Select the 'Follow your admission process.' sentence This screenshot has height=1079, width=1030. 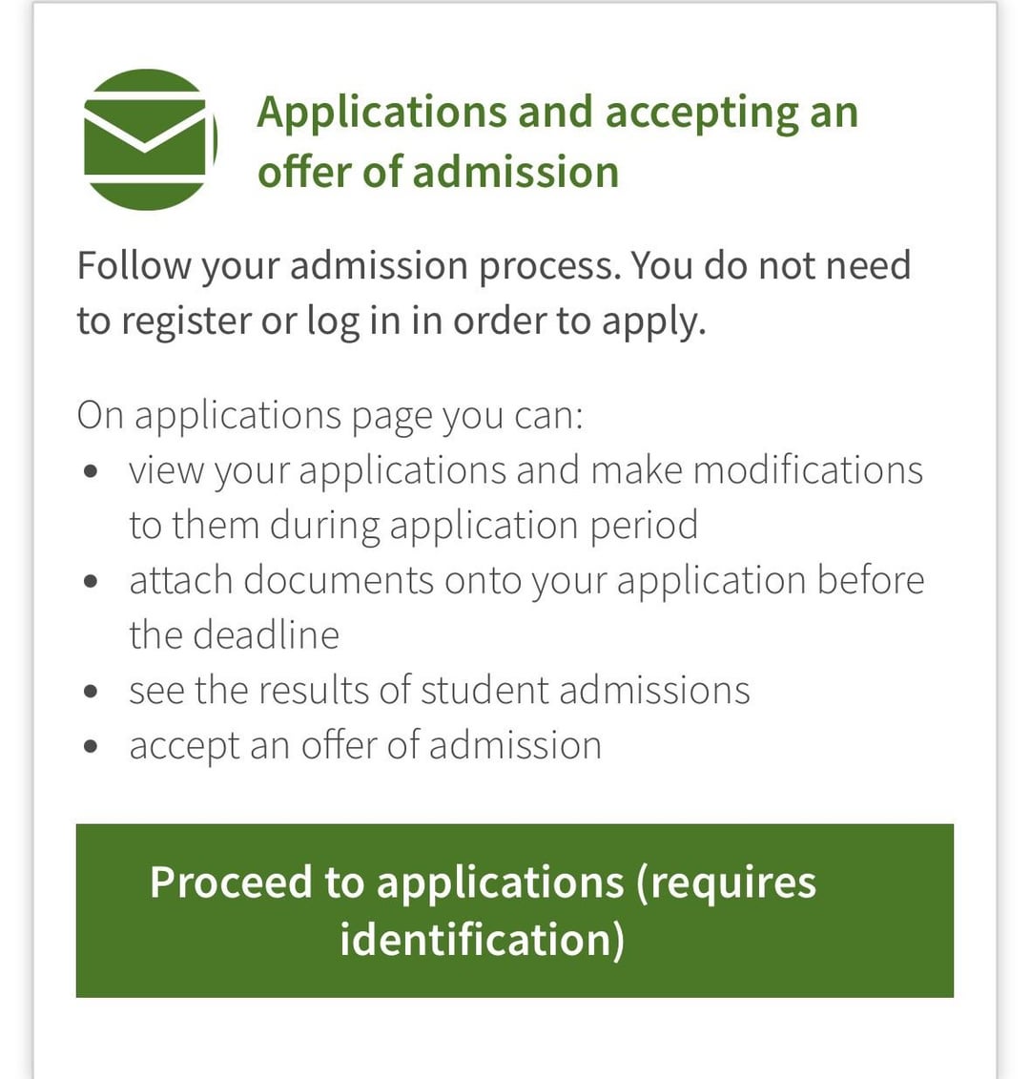pos(349,266)
